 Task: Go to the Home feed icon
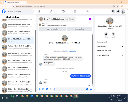coord(39,11)
